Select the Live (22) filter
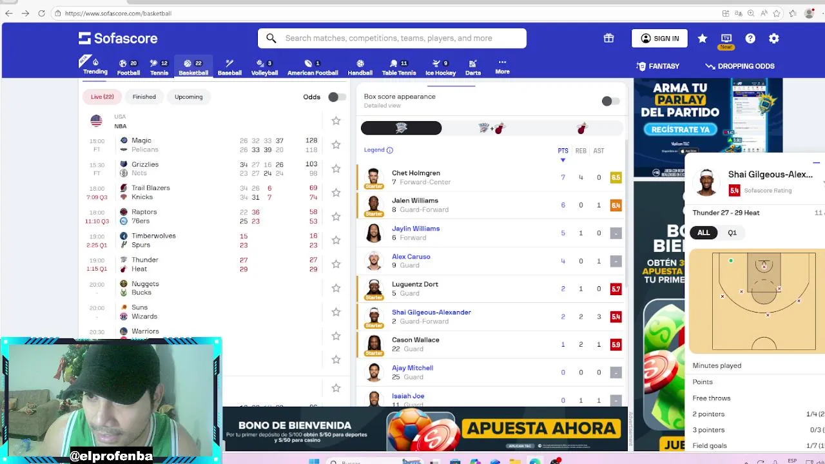Viewport: 825px width, 464px height. coord(102,97)
